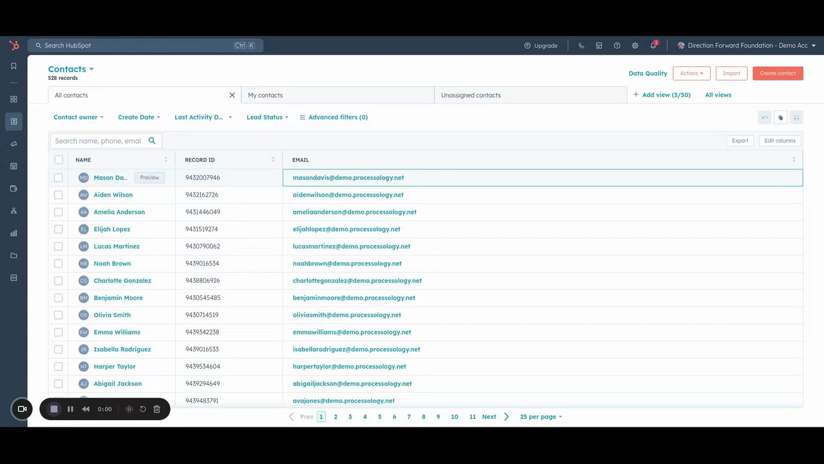This screenshot has height=464, width=824.
Task: Check the box for Lucas Martinez
Action: tap(59, 246)
